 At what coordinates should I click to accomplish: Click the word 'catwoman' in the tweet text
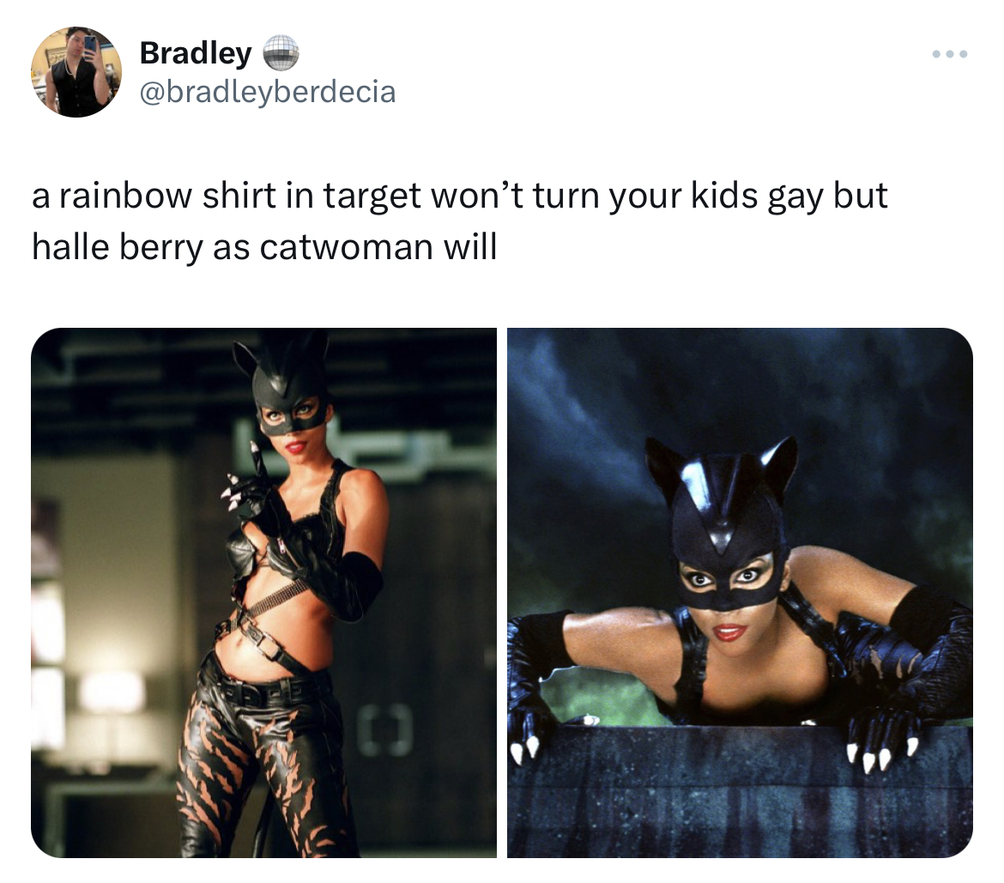tap(347, 247)
